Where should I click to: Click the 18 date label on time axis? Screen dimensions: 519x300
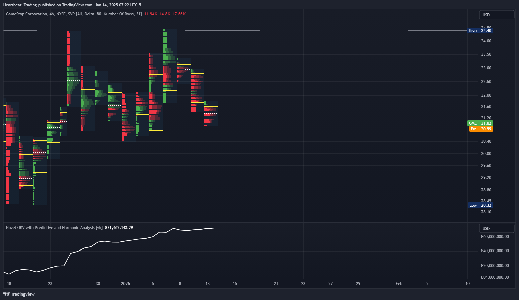pyautogui.click(x=9, y=284)
